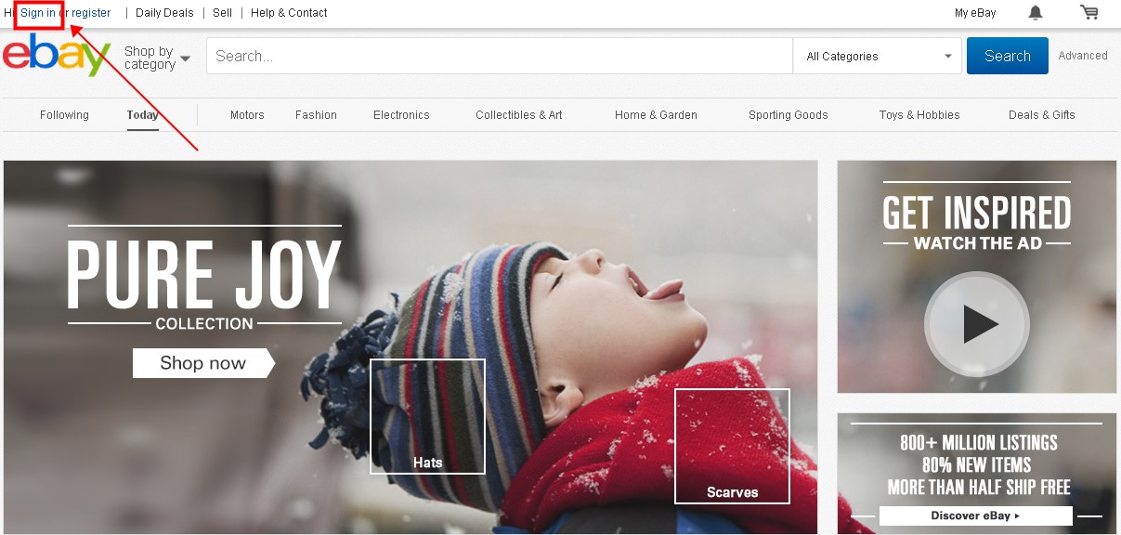The width and height of the screenshot is (1121, 535).
Task: Click the Shop now banner button
Action: [203, 363]
